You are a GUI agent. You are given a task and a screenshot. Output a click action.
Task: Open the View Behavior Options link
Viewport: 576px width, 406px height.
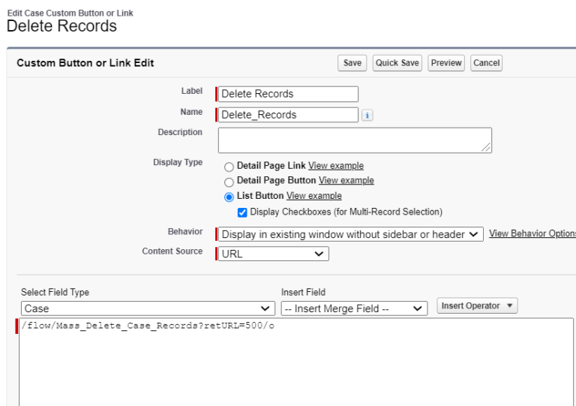click(x=532, y=234)
